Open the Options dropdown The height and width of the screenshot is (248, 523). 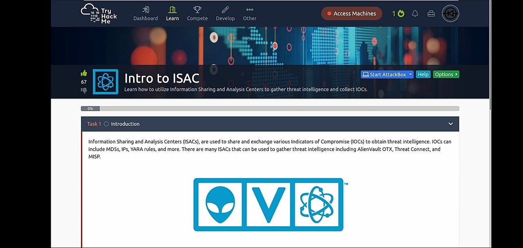click(x=446, y=74)
